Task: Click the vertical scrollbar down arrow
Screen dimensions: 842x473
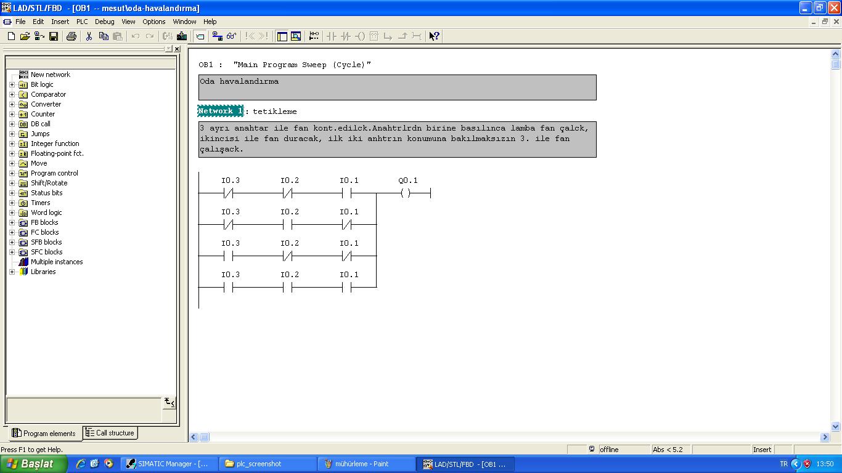Action: coord(836,426)
